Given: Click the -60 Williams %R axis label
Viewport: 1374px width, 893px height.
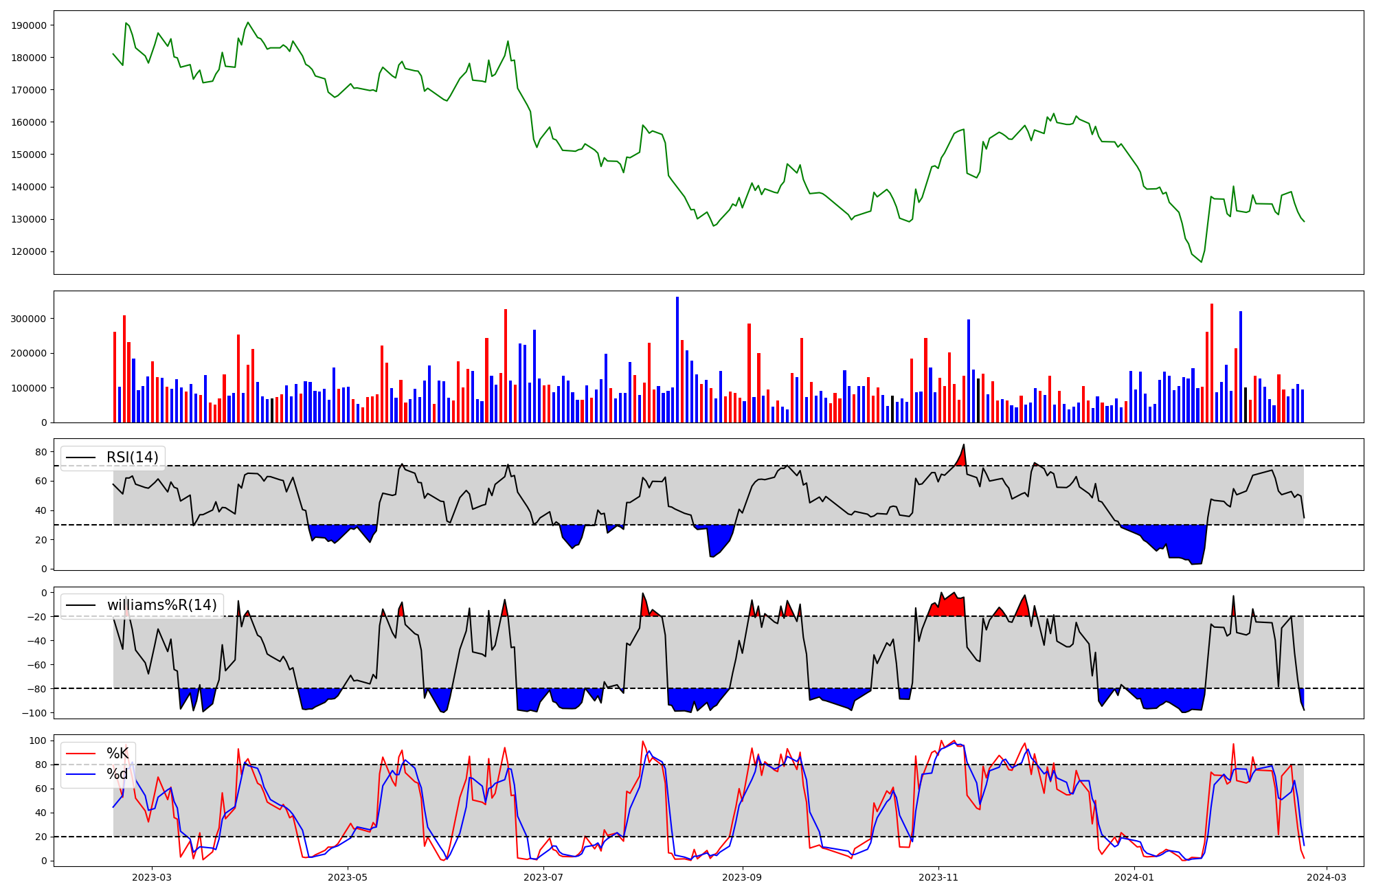Looking at the screenshot, I should tap(37, 665).
